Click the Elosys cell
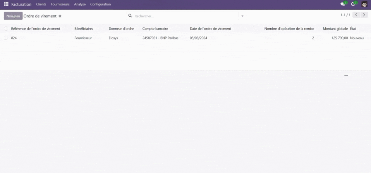 (113, 38)
